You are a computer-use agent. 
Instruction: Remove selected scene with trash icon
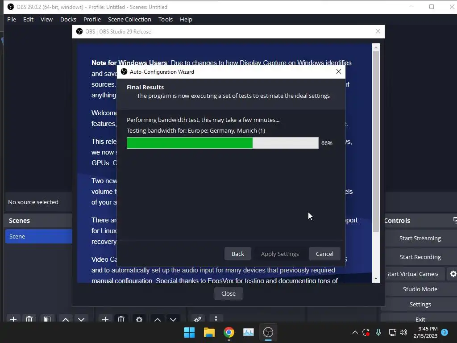[29, 319]
